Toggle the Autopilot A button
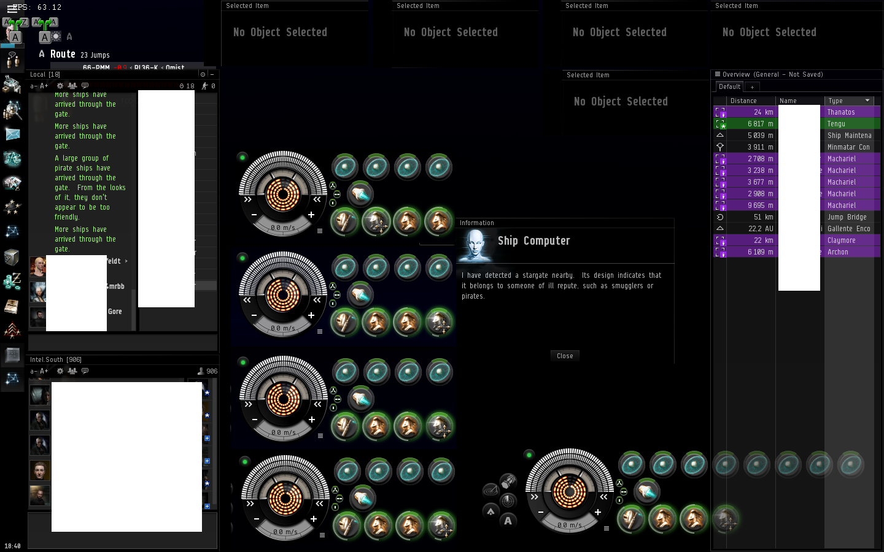This screenshot has height=552, width=884. pos(508,521)
